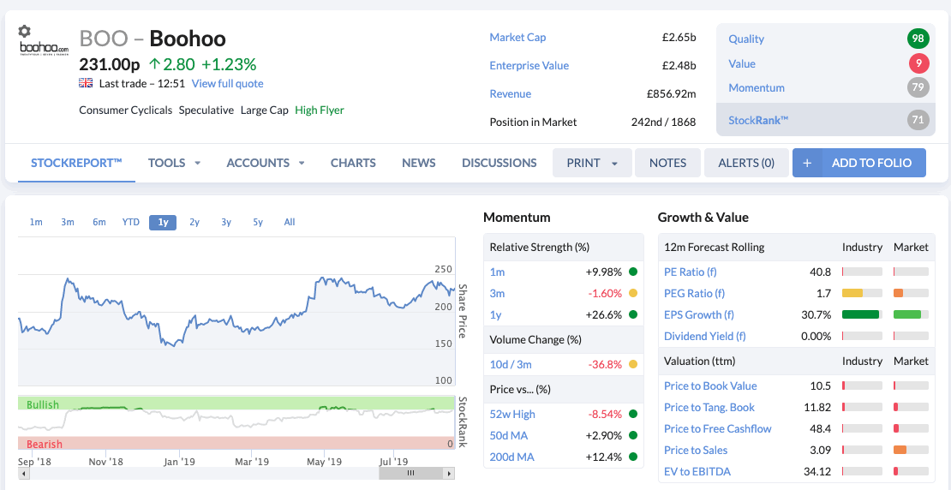Image resolution: width=951 pixels, height=490 pixels.
Task: Click the StockRank bullish/bearish chart
Action: 236,422
